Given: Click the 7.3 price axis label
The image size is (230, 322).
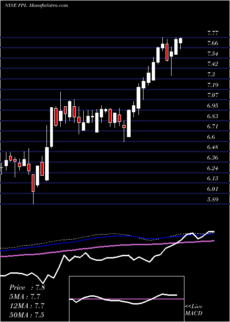Looking at the screenshot, I should (211, 75).
